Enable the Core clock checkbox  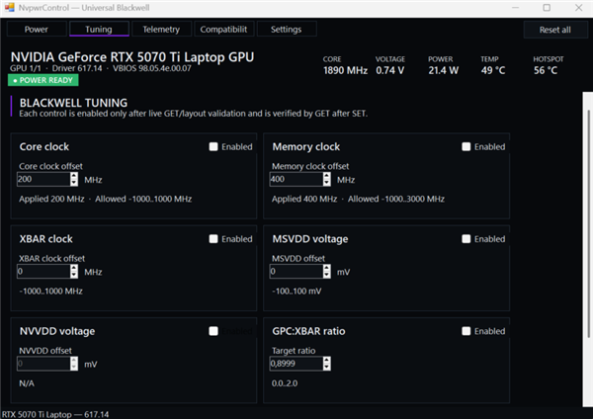pyautogui.click(x=213, y=146)
